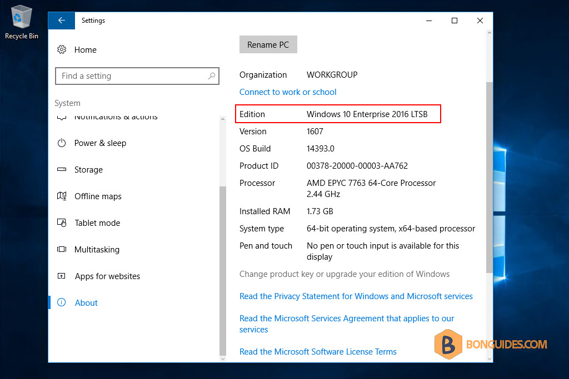Open Notifications & actions settings
Screen dimensions: 569x379
[116, 118]
